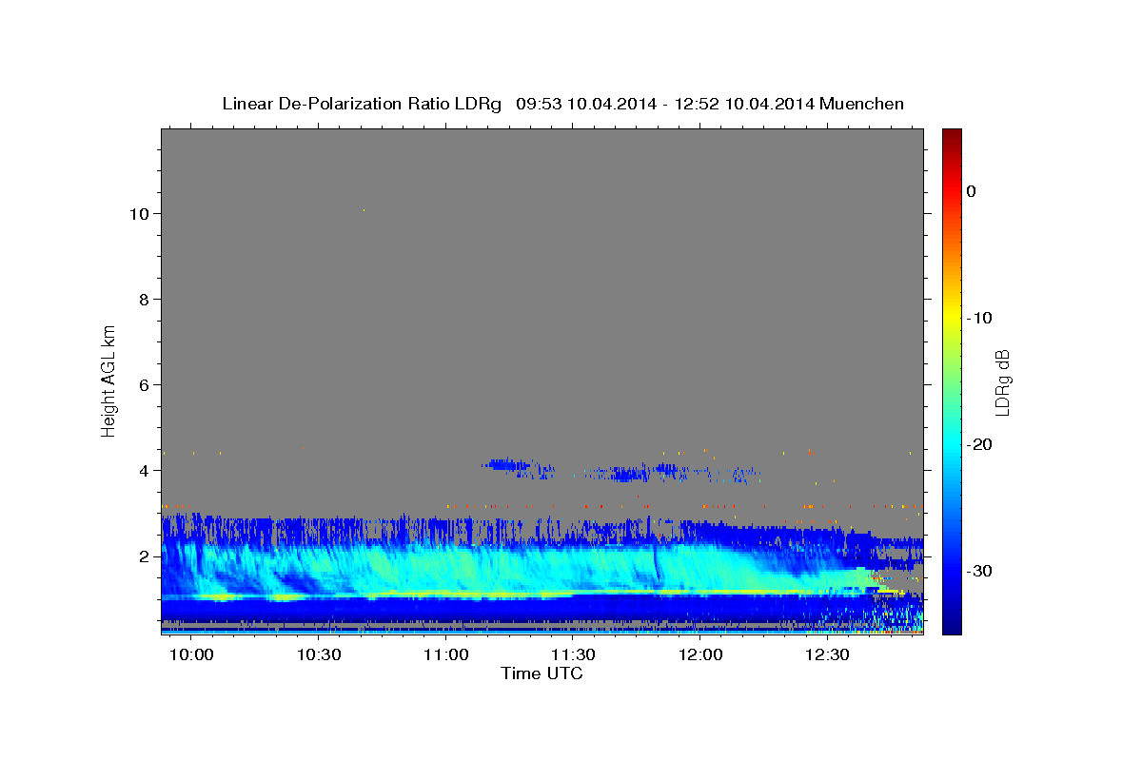Click the '10:30' time tick label

(x=320, y=655)
